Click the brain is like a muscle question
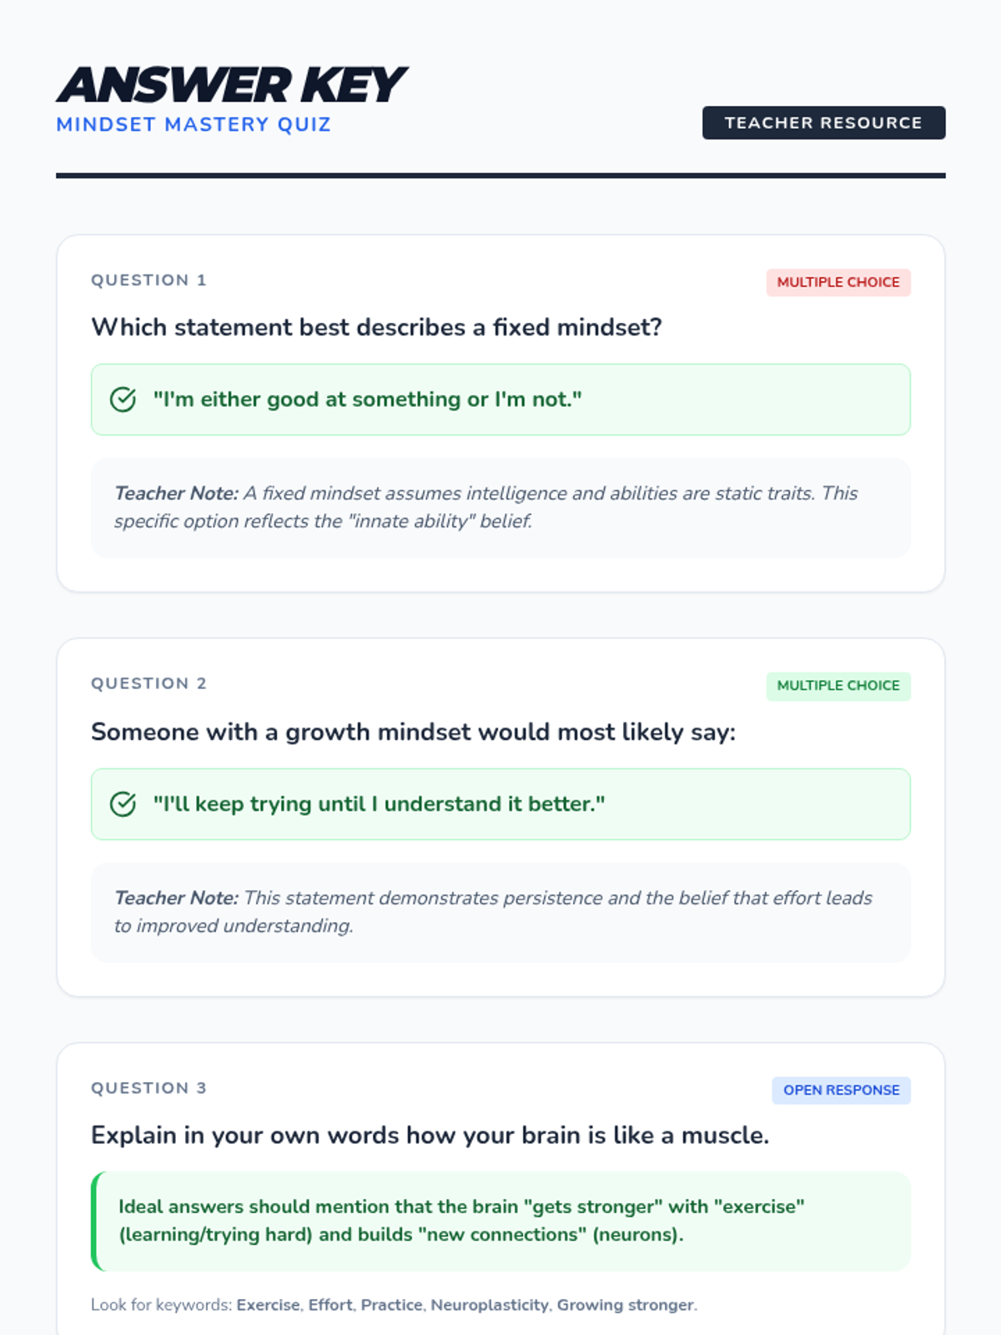The width and height of the screenshot is (1001, 1335). tap(430, 1136)
